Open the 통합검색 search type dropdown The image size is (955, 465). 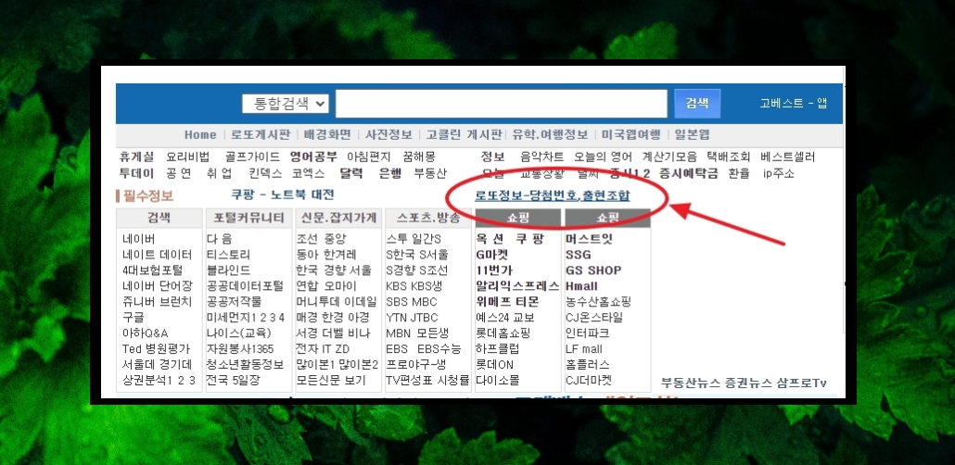285,104
